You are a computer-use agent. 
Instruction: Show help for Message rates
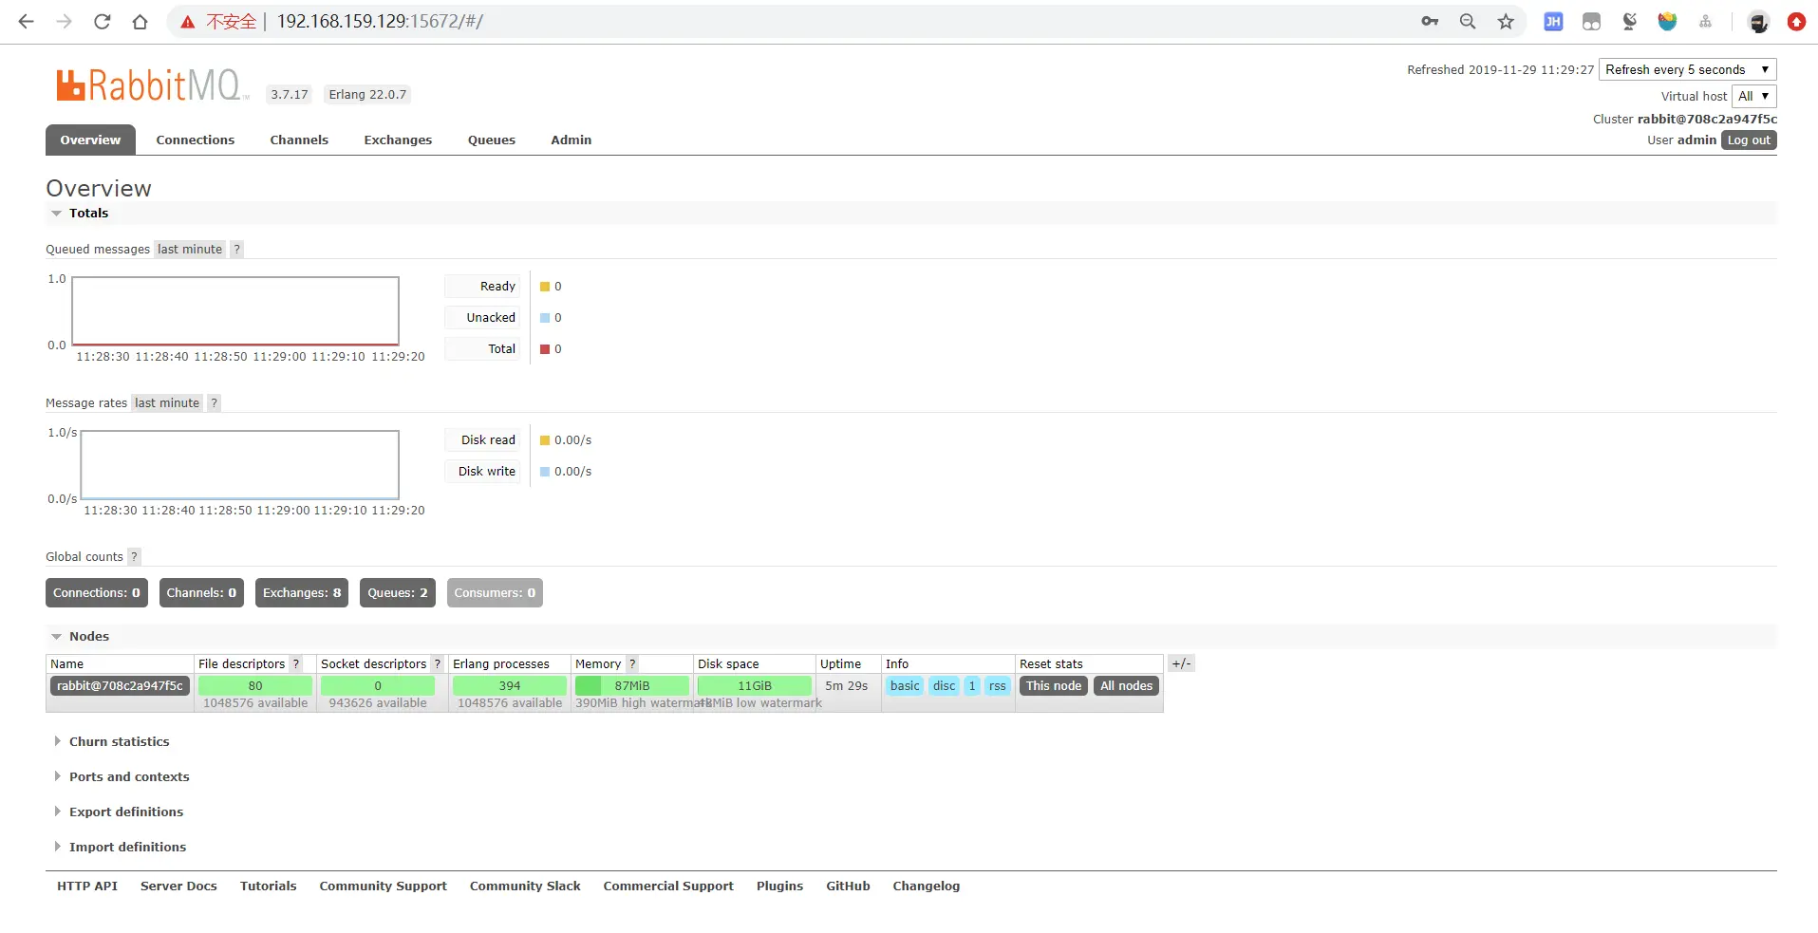click(x=215, y=403)
